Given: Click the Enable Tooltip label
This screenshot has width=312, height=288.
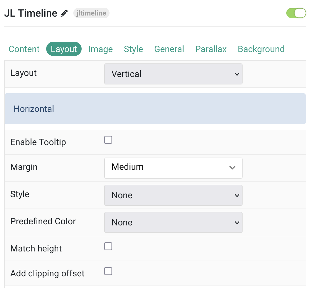Looking at the screenshot, I should click(x=38, y=142).
